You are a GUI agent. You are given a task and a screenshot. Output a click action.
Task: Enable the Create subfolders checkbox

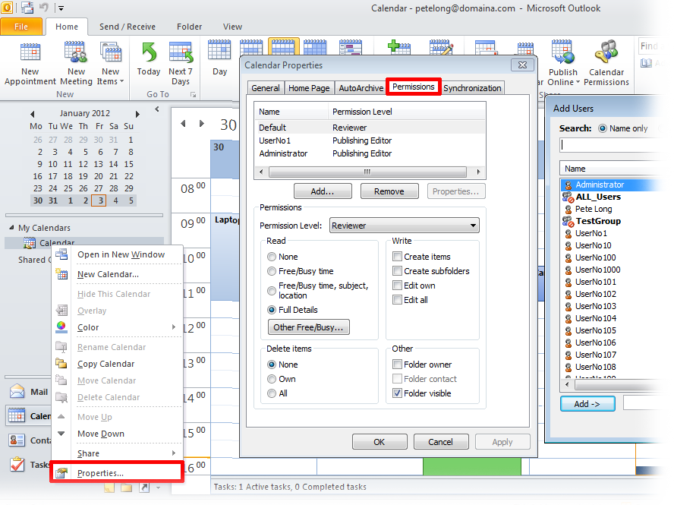pyautogui.click(x=398, y=271)
